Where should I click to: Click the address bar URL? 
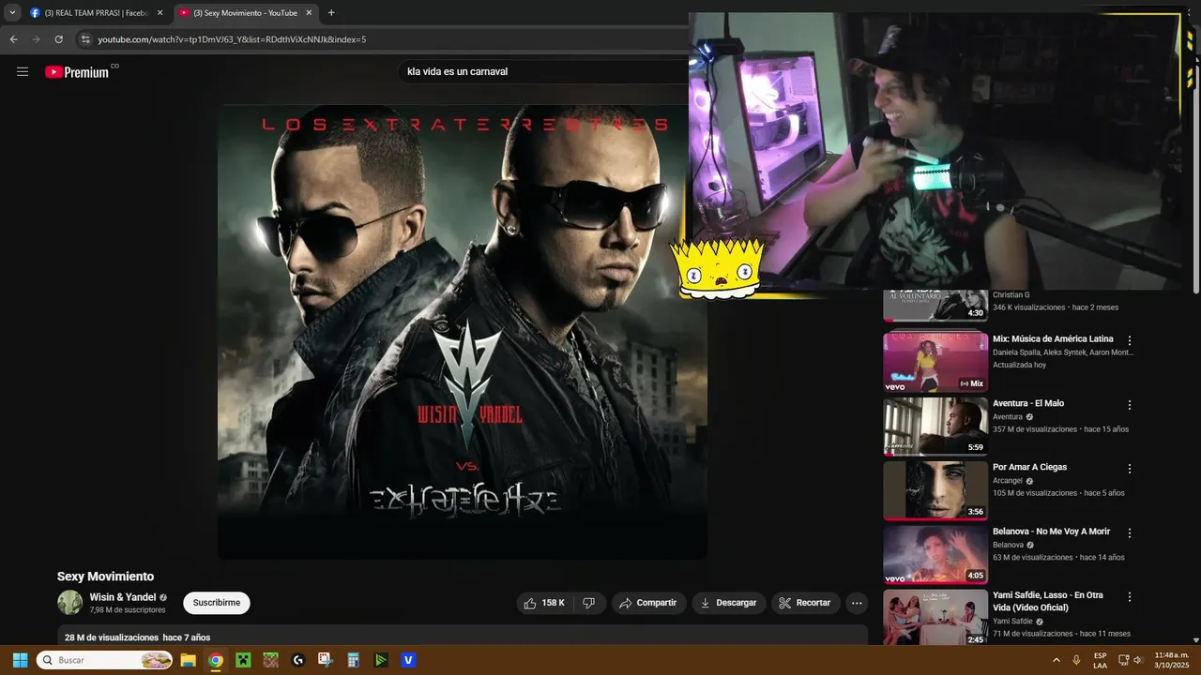click(x=232, y=39)
